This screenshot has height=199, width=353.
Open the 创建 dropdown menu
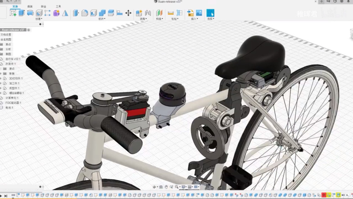[x=39, y=19]
